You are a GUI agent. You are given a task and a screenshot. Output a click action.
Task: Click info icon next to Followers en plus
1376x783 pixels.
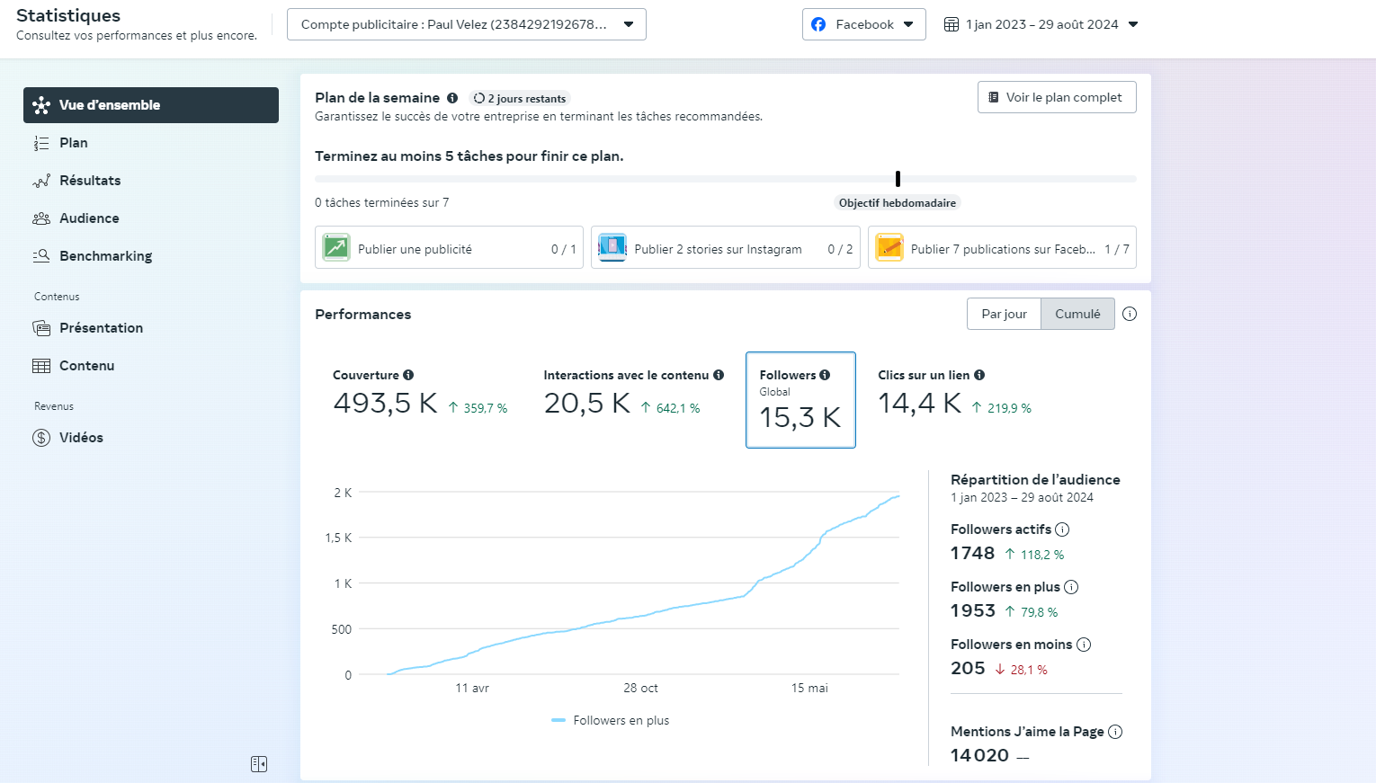1071,587
